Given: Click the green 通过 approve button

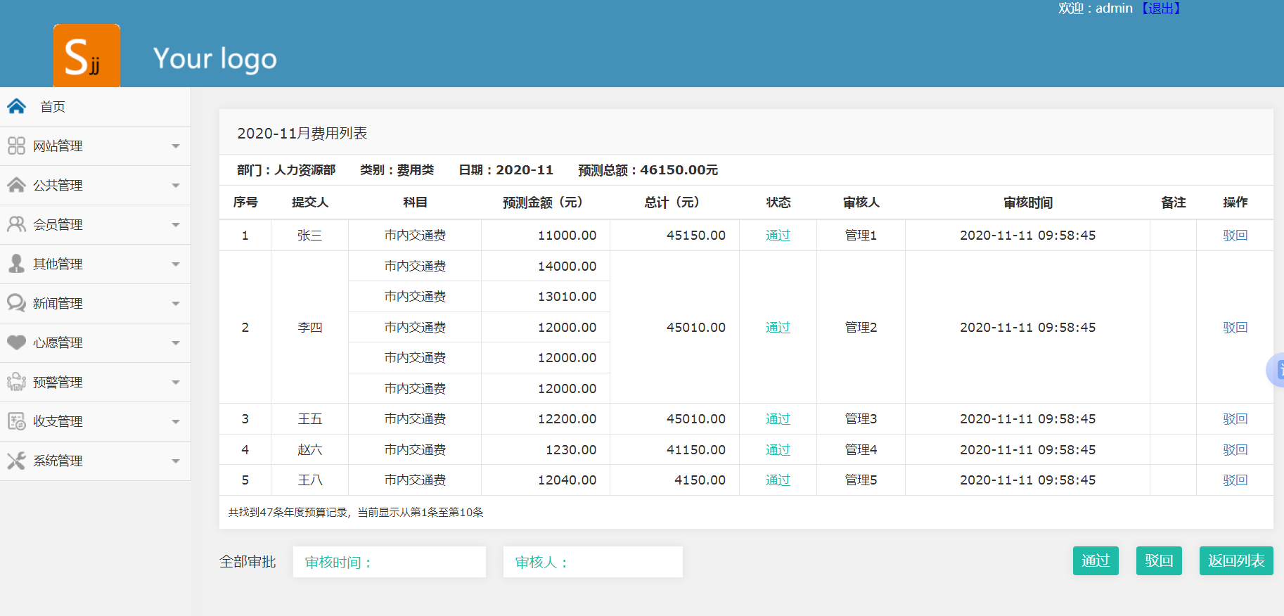Looking at the screenshot, I should coord(1095,561).
